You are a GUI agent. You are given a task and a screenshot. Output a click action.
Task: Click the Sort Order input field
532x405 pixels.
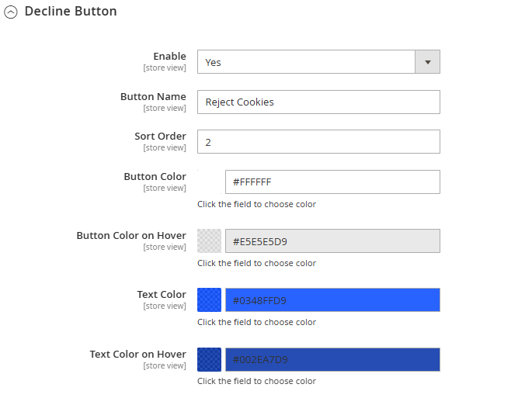click(318, 142)
